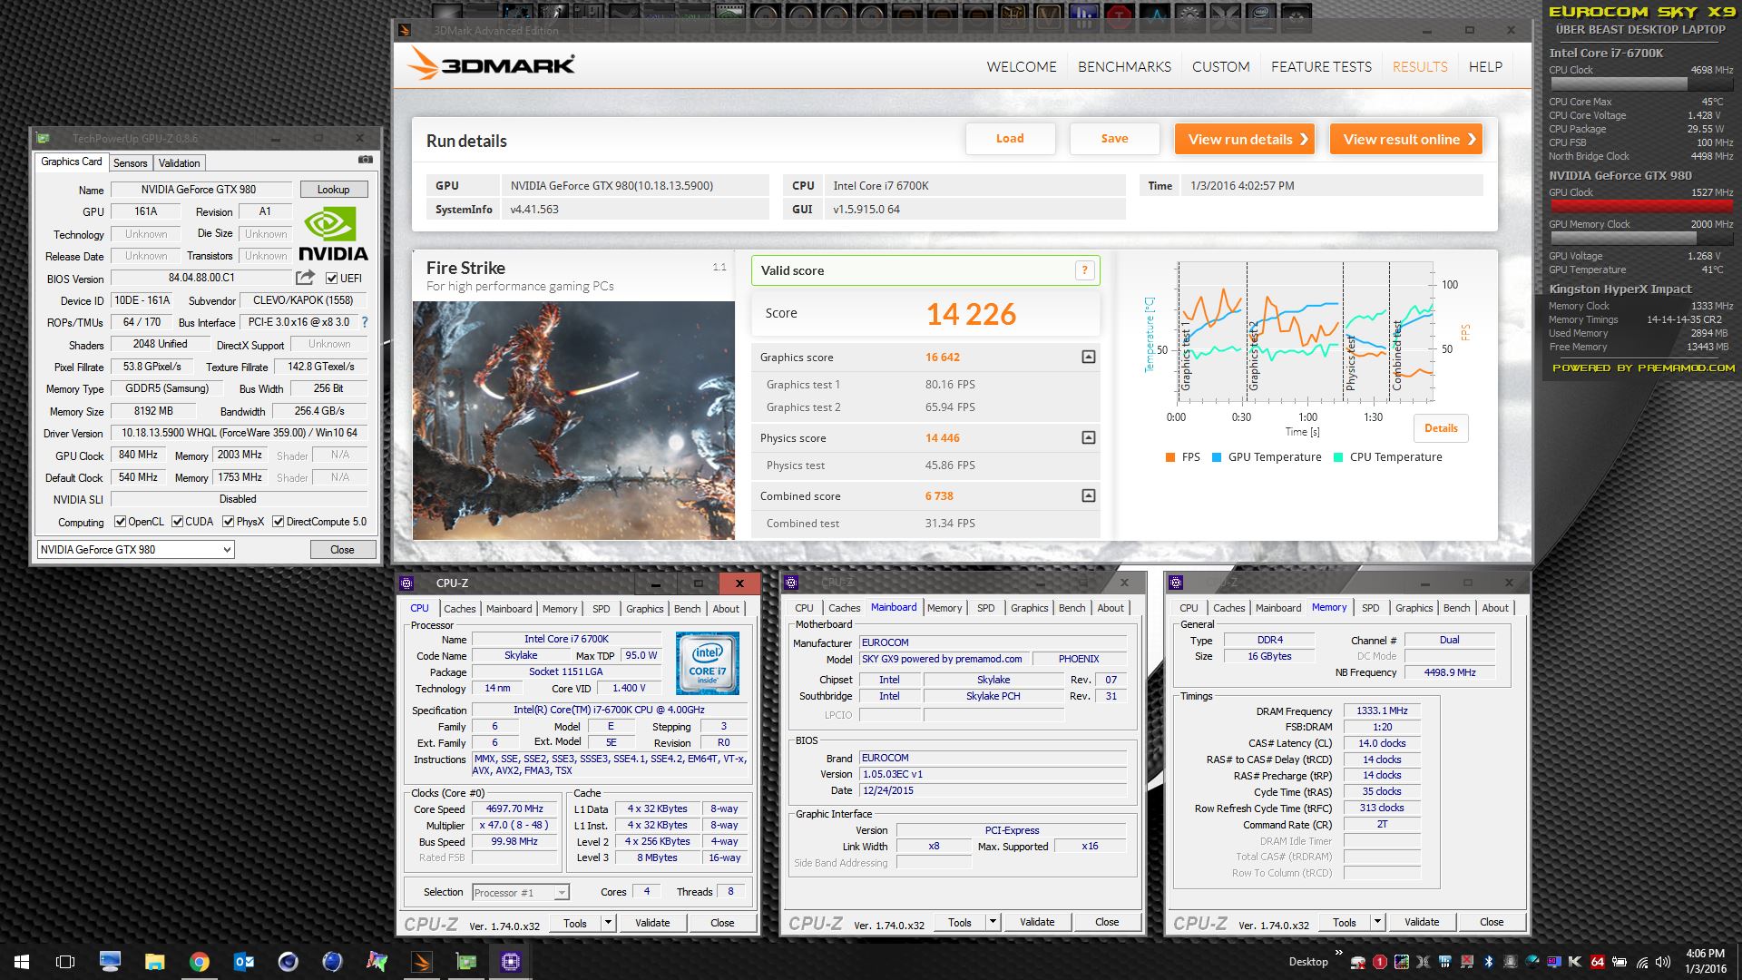This screenshot has width=1742, height=980.
Task: Switch to the Sensors tab in GPU-Z
Action: click(130, 163)
